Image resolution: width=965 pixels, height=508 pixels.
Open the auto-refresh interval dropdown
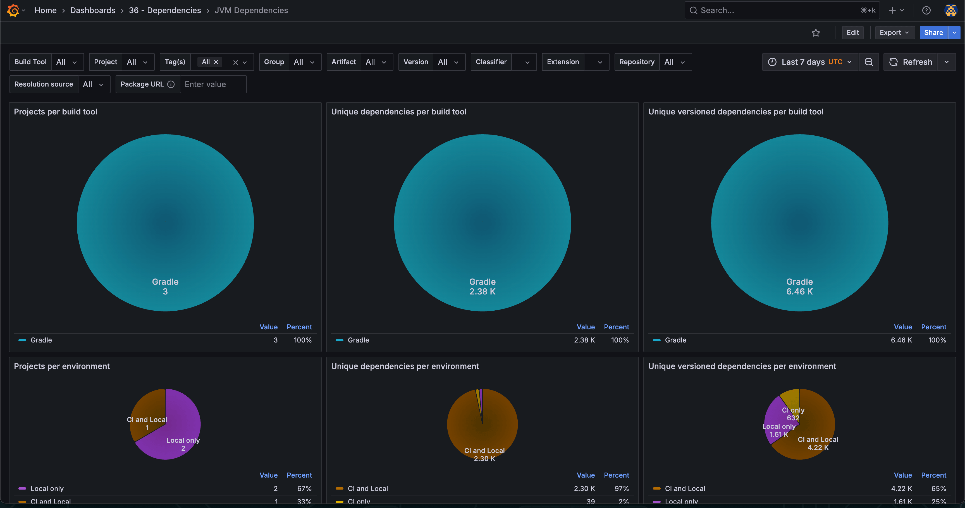point(947,62)
